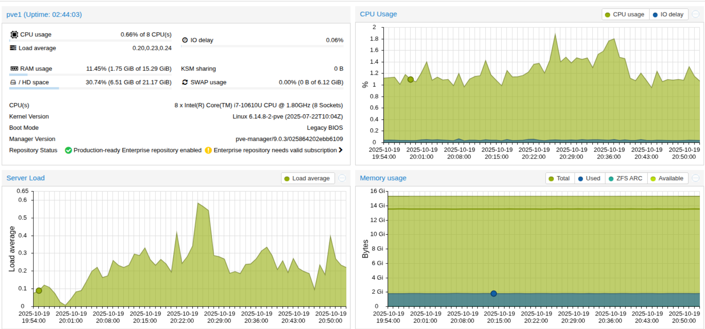Undo zoom on Server Load chart
The height and width of the screenshot is (329, 705).
click(342, 178)
